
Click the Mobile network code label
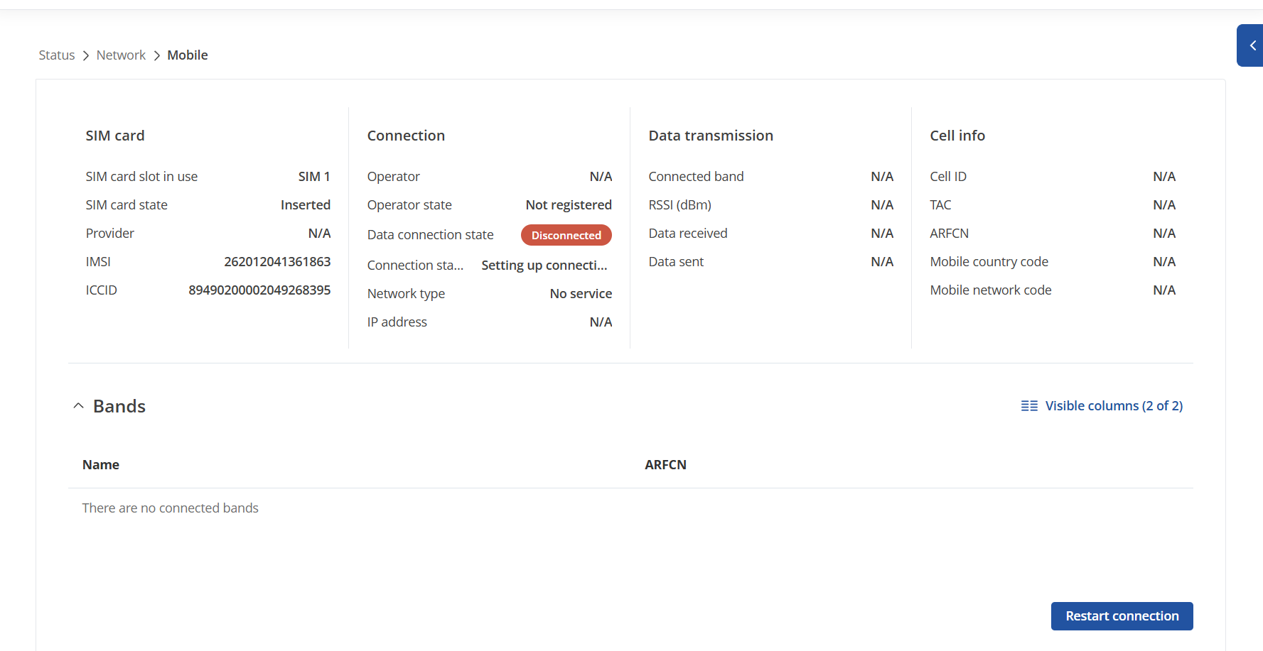click(x=991, y=290)
